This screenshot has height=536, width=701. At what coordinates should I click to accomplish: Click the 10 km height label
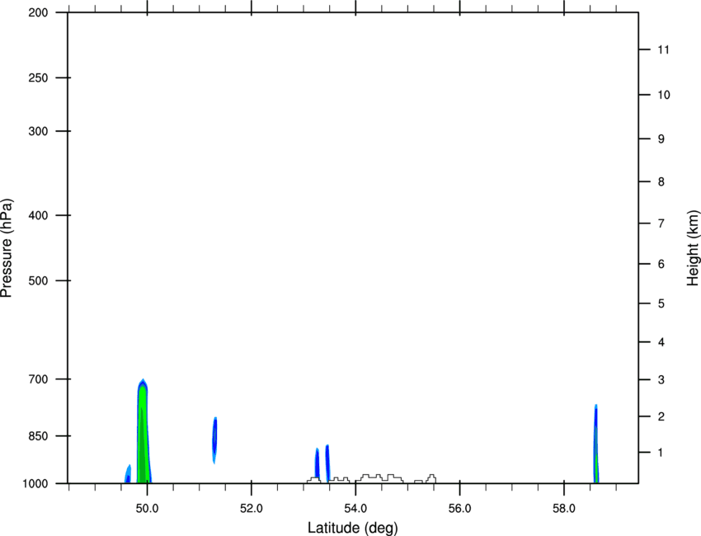(664, 95)
